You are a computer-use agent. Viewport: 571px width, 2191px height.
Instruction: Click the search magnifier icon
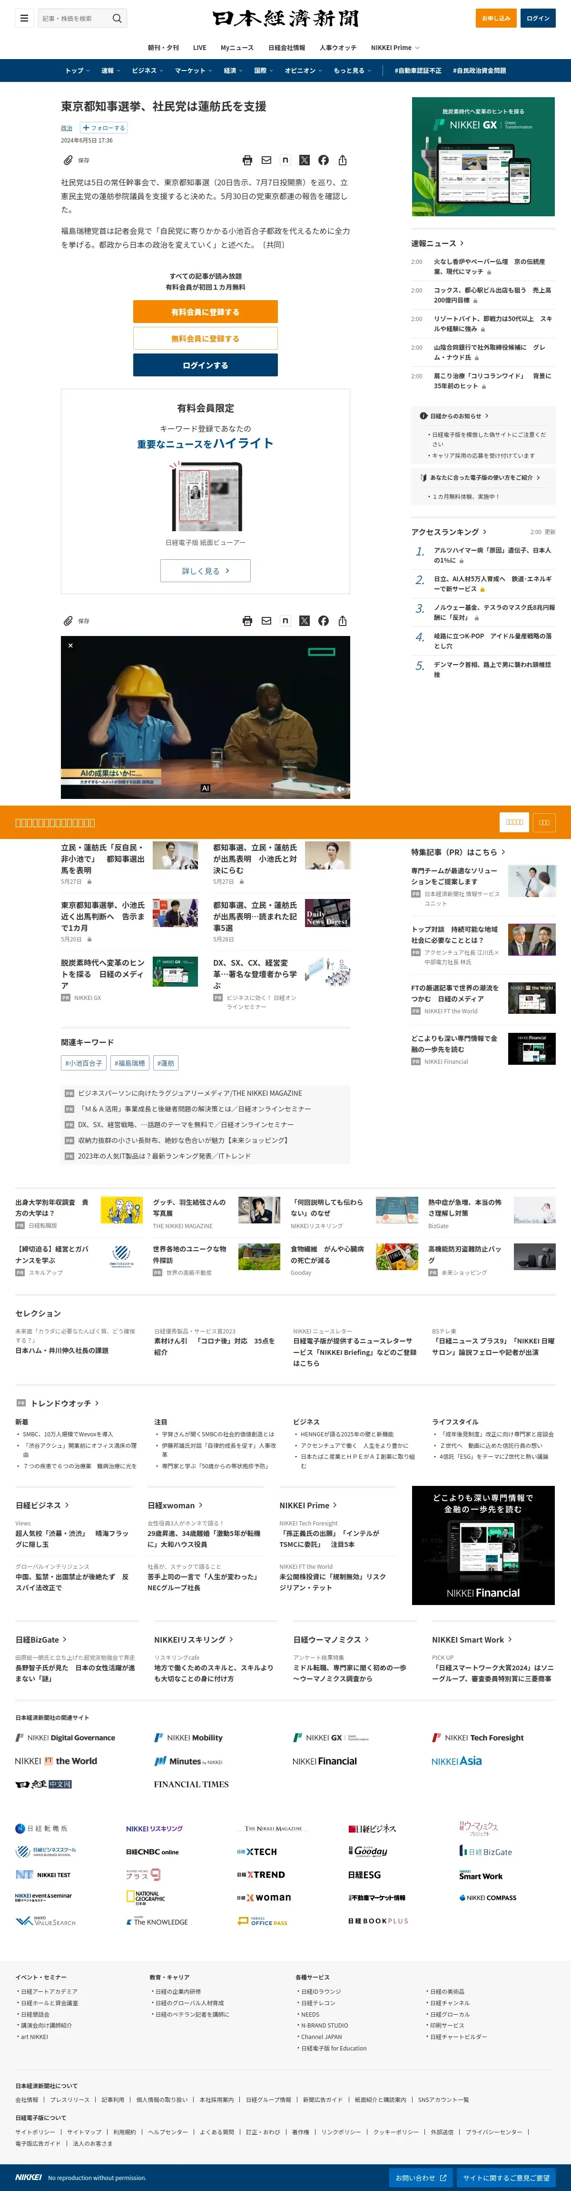point(117,18)
